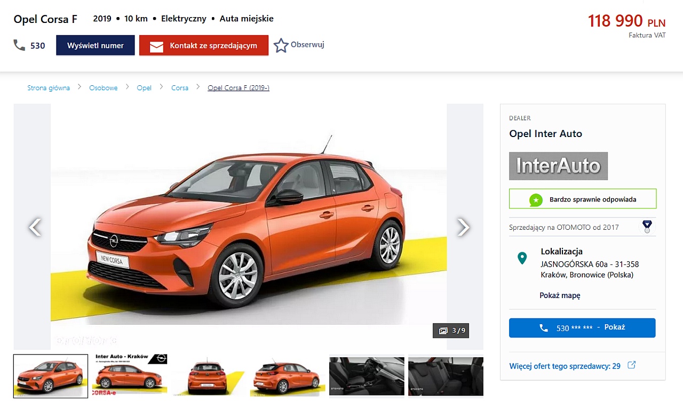This screenshot has height=410, width=683.
Task: Open the Opel Inter Auto dealer name
Action: point(545,133)
